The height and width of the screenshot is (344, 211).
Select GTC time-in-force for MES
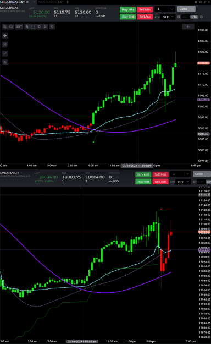[x=194, y=17]
